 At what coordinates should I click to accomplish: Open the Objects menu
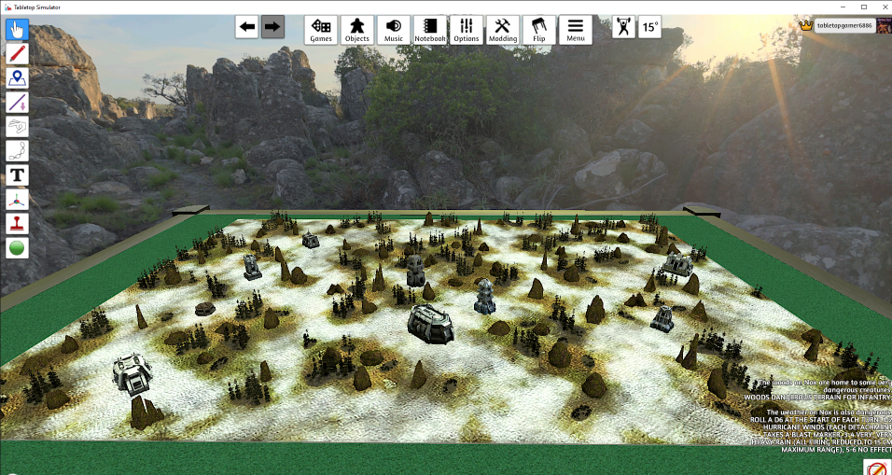click(357, 30)
